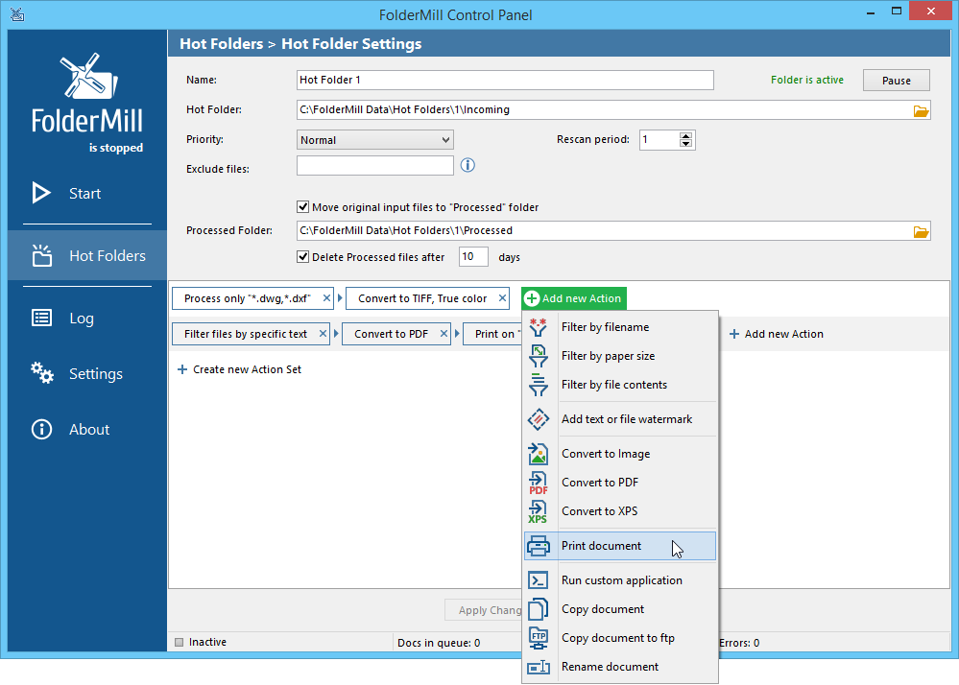Click the Apply Changes button
This screenshot has height=685, width=959.
pos(483,610)
